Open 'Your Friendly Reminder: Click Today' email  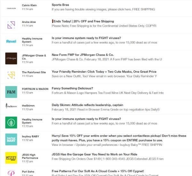pos(104,72)
